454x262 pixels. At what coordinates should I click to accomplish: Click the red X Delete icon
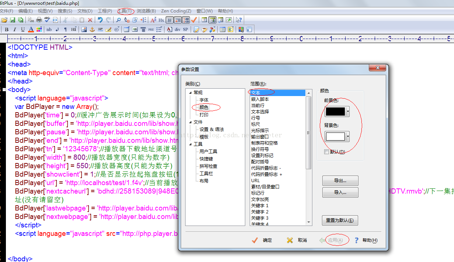[90, 20]
